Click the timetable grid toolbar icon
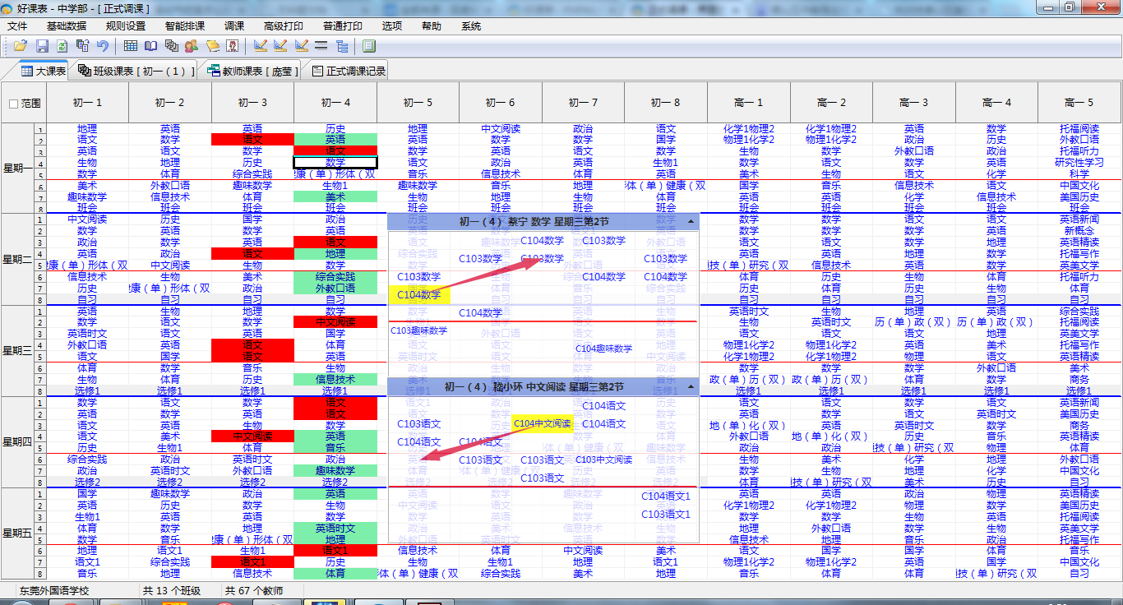1123x605 pixels. (x=131, y=46)
